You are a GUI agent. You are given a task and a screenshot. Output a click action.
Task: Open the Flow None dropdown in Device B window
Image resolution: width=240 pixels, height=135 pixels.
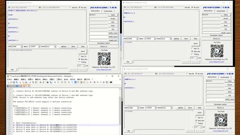coord(171,39)
